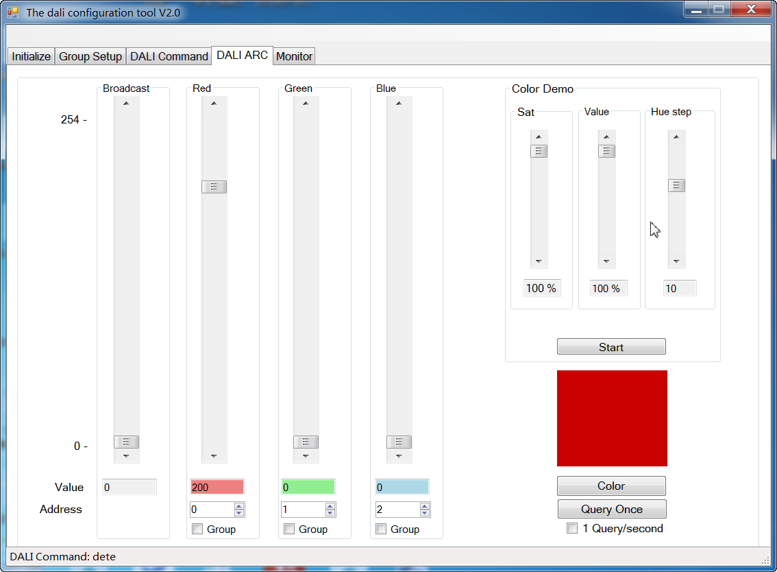Toggle the 1 Query/second checkbox

(x=572, y=528)
